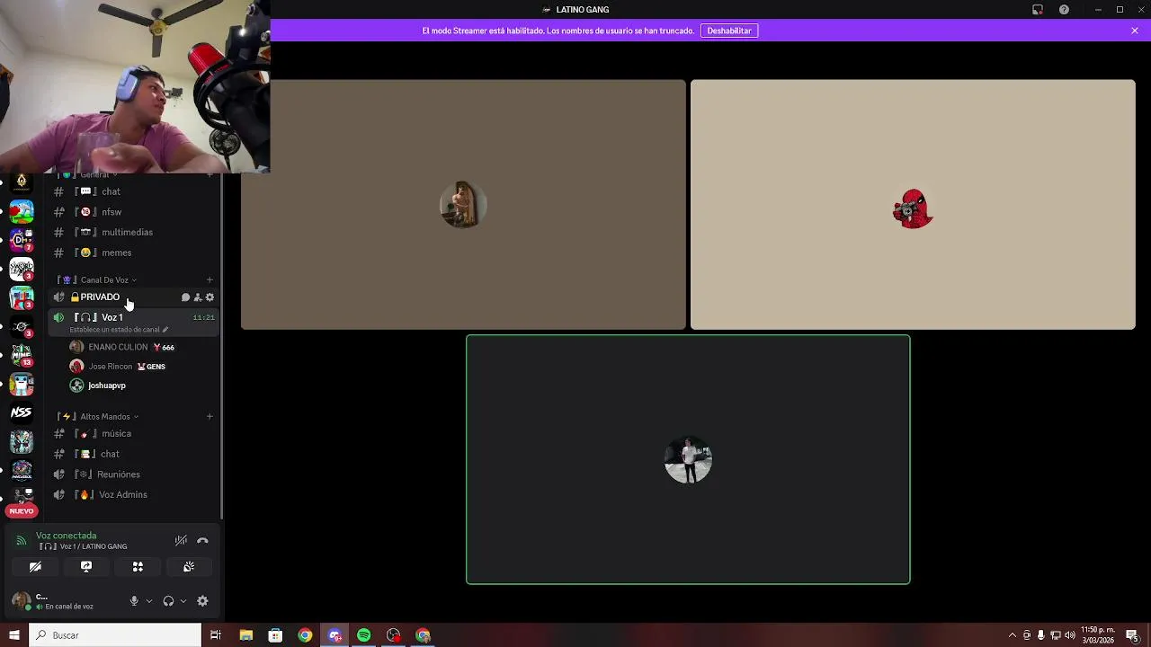The height and width of the screenshot is (647, 1151).
Task: Add a channel to Canal De Voz category
Action: 210,279
